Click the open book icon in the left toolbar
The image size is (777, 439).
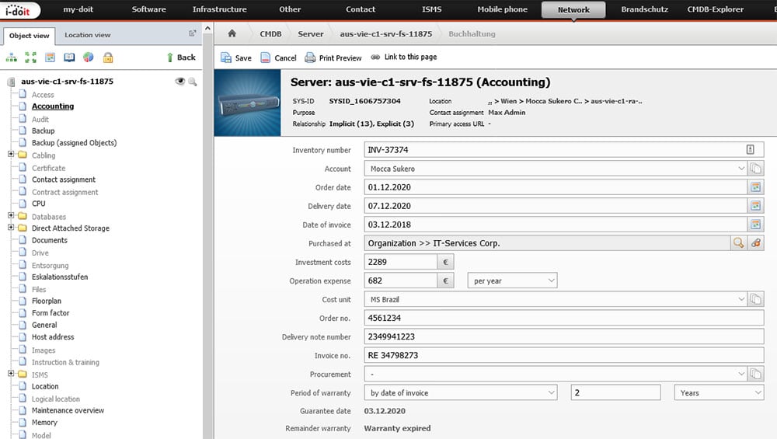[69, 57]
